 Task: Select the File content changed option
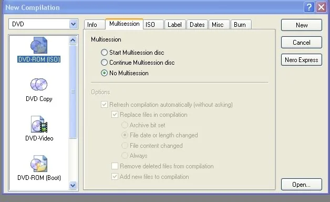[125, 146]
